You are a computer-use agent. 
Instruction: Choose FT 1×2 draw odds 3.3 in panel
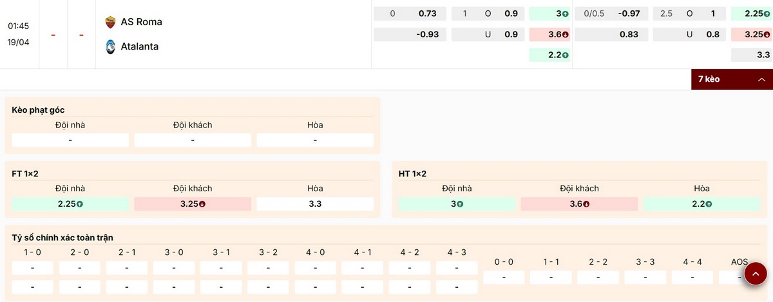pos(315,204)
